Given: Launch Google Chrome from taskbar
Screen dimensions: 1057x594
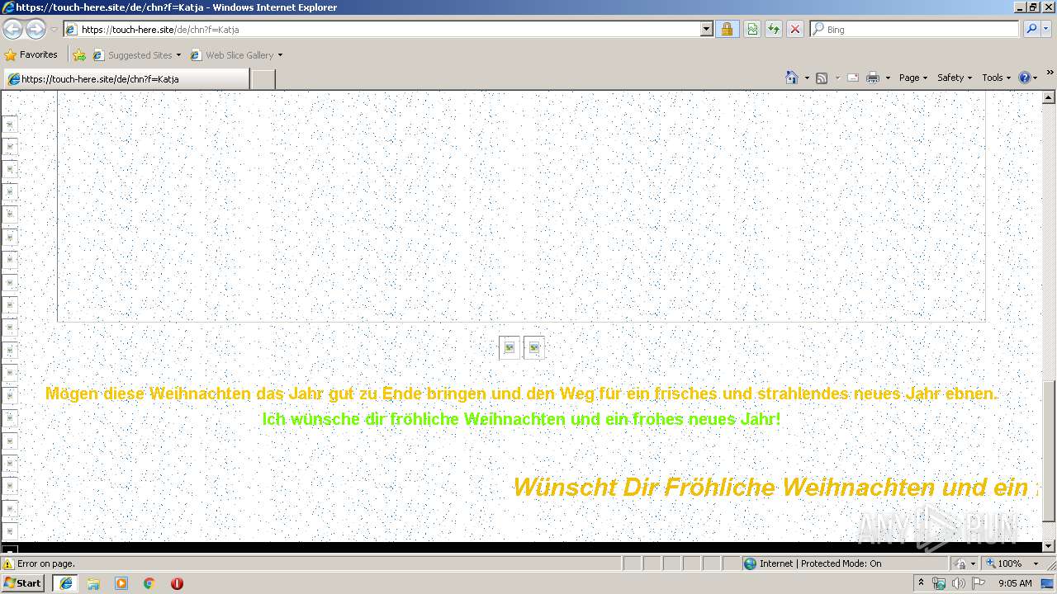Looking at the screenshot, I should point(149,582).
